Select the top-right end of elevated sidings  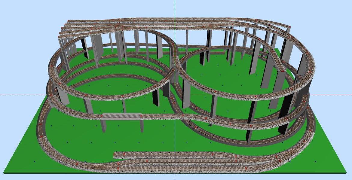coord(289,28)
